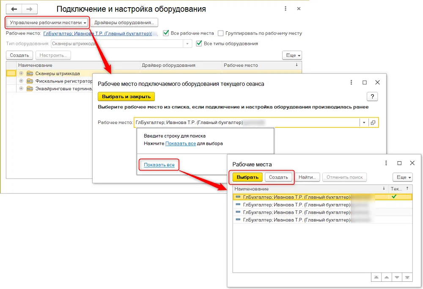Click the Показать все link at the bottom
423x289 pixels.
click(159, 165)
